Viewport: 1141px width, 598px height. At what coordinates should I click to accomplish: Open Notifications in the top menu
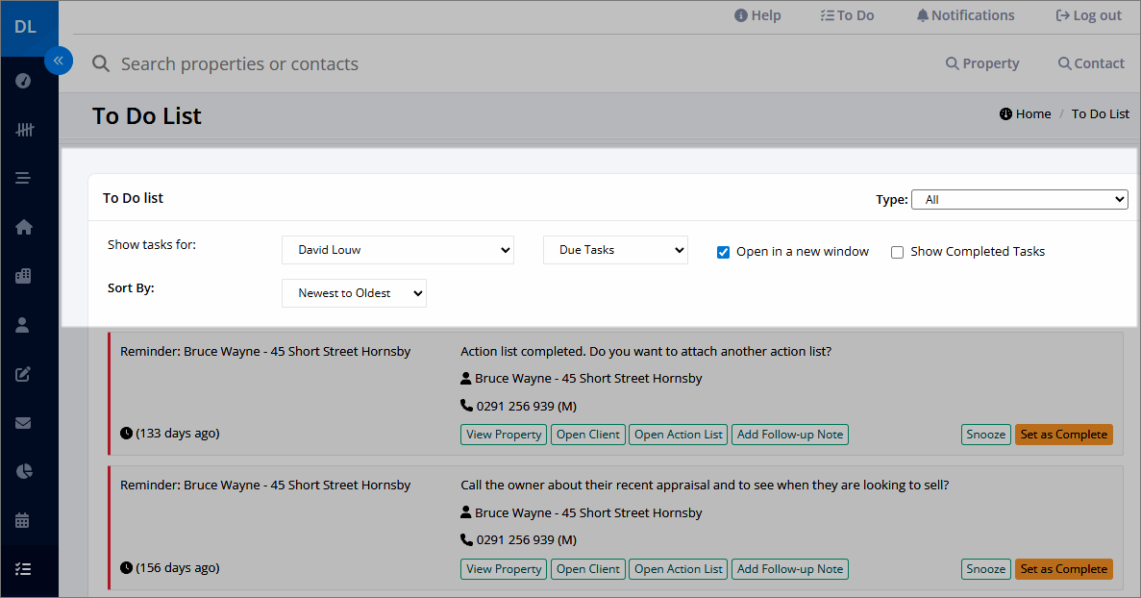click(x=965, y=15)
